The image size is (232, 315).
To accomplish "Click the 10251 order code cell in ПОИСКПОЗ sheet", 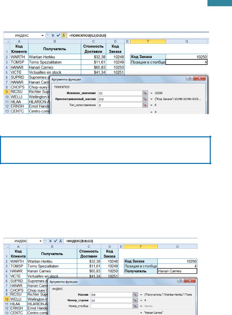I will tap(115, 72).
